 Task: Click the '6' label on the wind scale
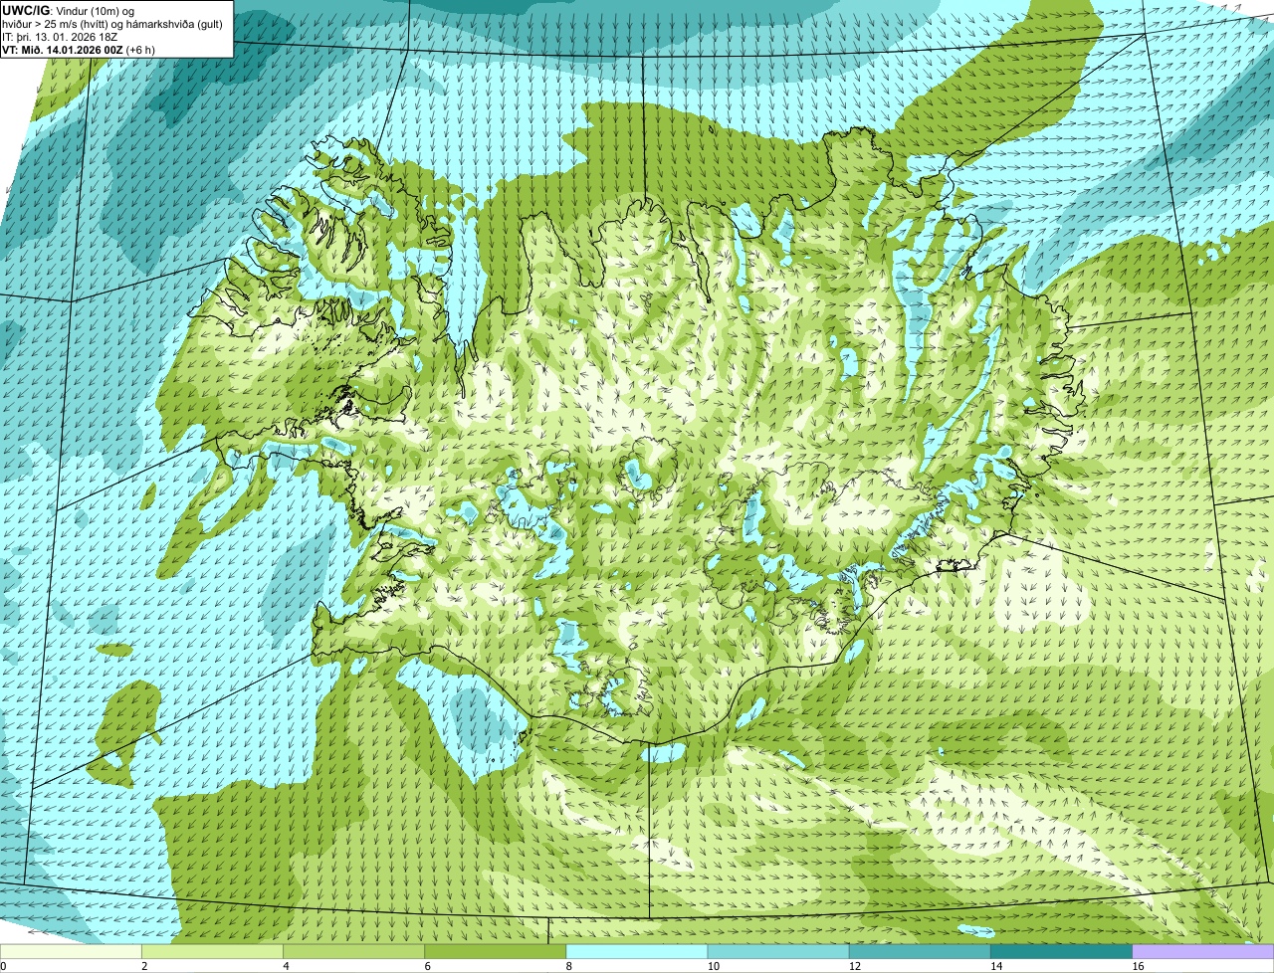[x=427, y=966]
